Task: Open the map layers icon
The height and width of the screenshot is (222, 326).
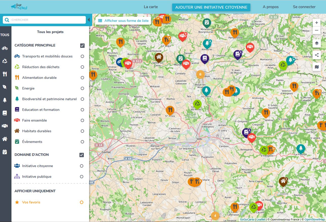Action: [x=317, y=43]
